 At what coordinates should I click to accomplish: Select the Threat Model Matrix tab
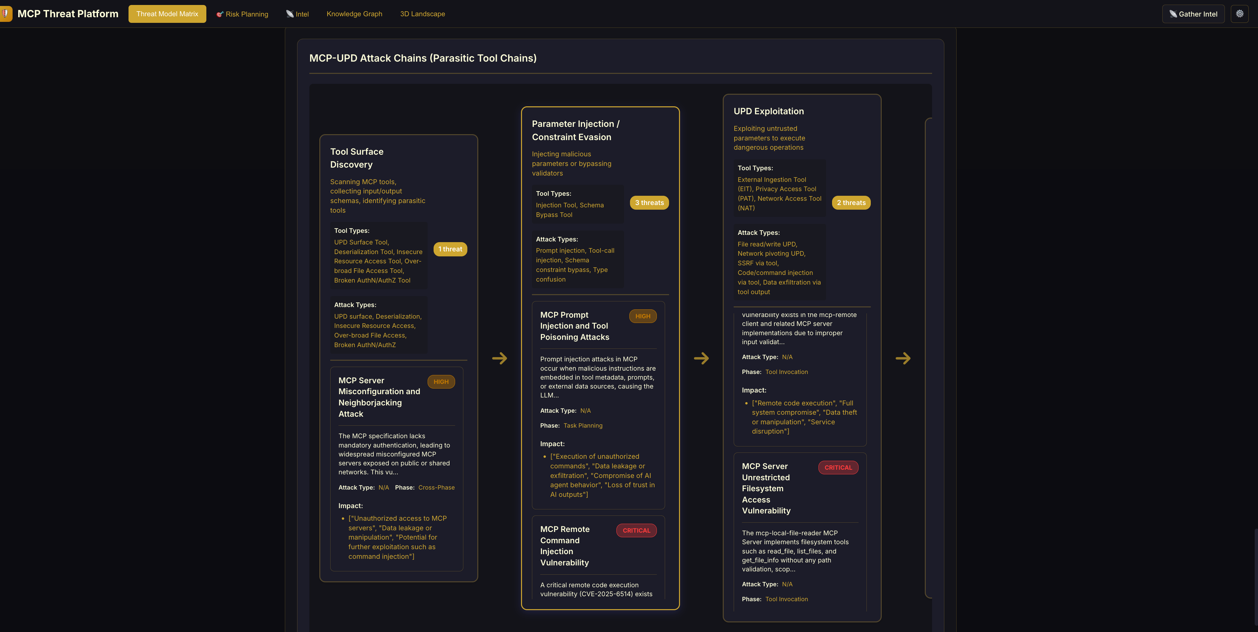point(167,14)
